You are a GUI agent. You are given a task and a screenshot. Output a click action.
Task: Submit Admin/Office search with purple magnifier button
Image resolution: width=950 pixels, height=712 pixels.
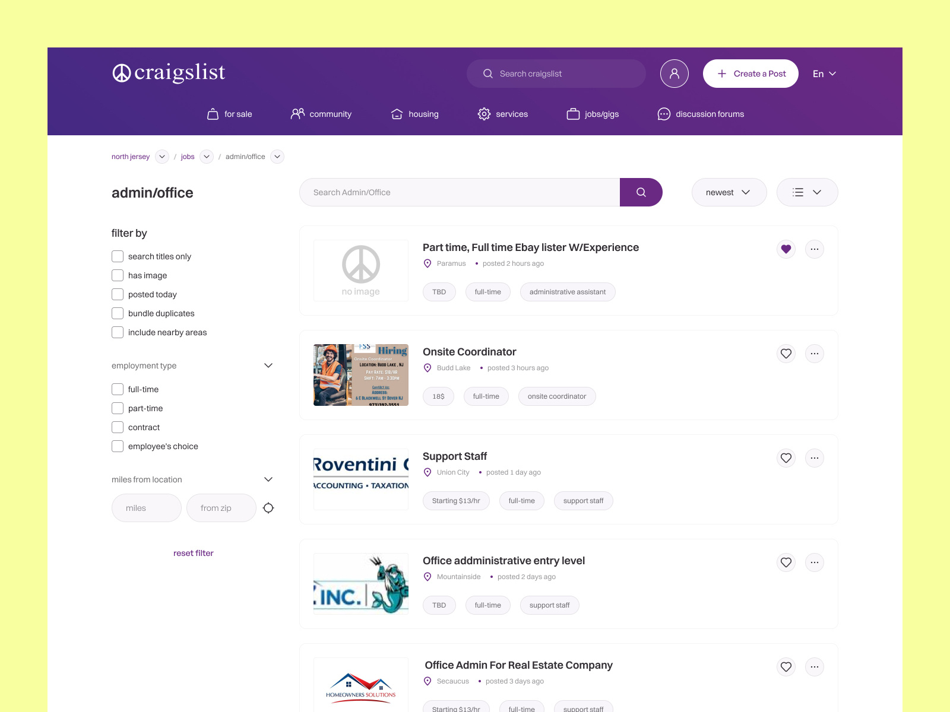tap(641, 192)
